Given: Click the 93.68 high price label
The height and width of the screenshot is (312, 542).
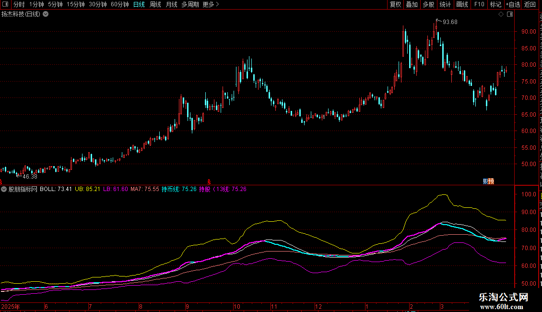Looking at the screenshot, I should tap(450, 22).
